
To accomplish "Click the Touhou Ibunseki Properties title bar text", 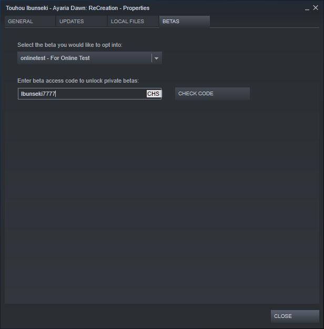I will click(78, 8).
